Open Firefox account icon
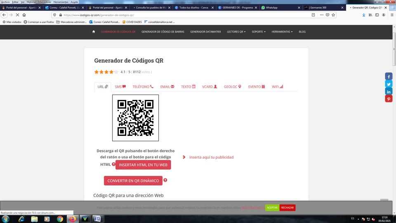 384,15
